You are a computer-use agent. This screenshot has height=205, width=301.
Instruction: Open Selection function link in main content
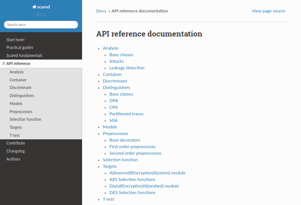[x=120, y=160]
